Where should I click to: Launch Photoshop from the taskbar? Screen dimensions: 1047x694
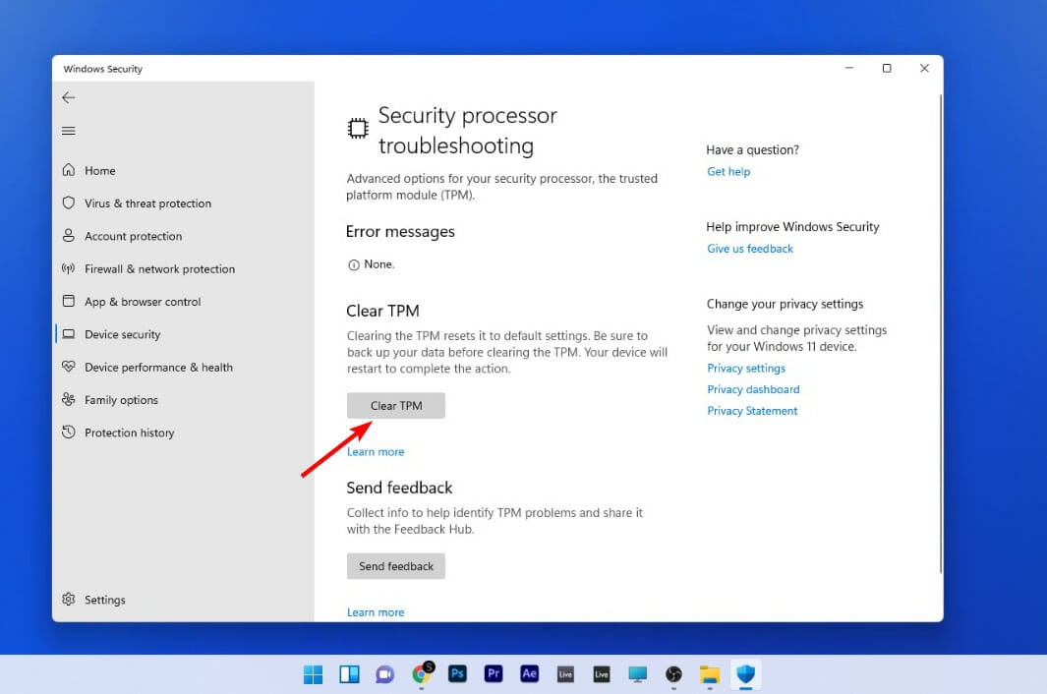pyautogui.click(x=457, y=674)
